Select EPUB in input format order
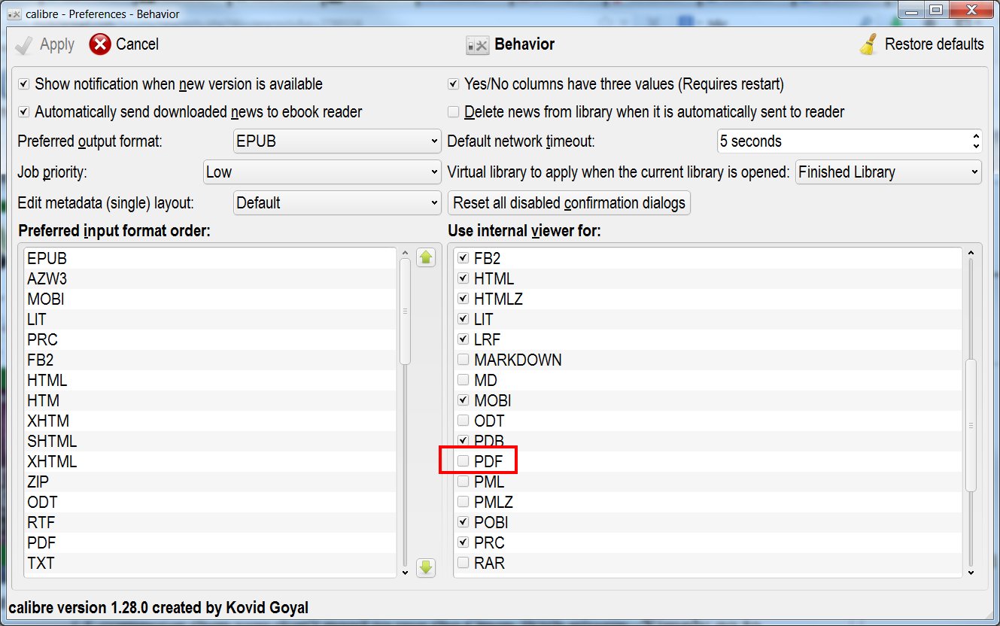1000x626 pixels. (210, 258)
